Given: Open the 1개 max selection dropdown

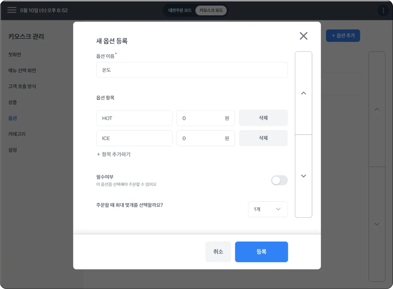Looking at the screenshot, I should click(x=268, y=209).
